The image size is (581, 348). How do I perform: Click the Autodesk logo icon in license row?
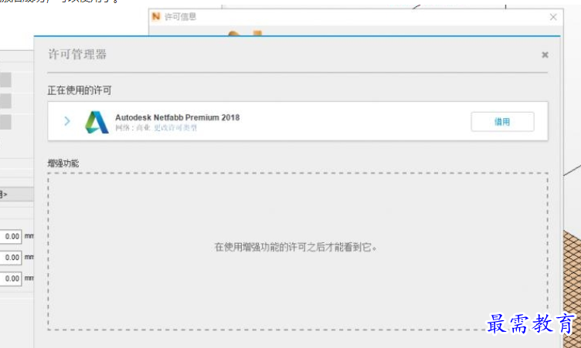click(97, 122)
